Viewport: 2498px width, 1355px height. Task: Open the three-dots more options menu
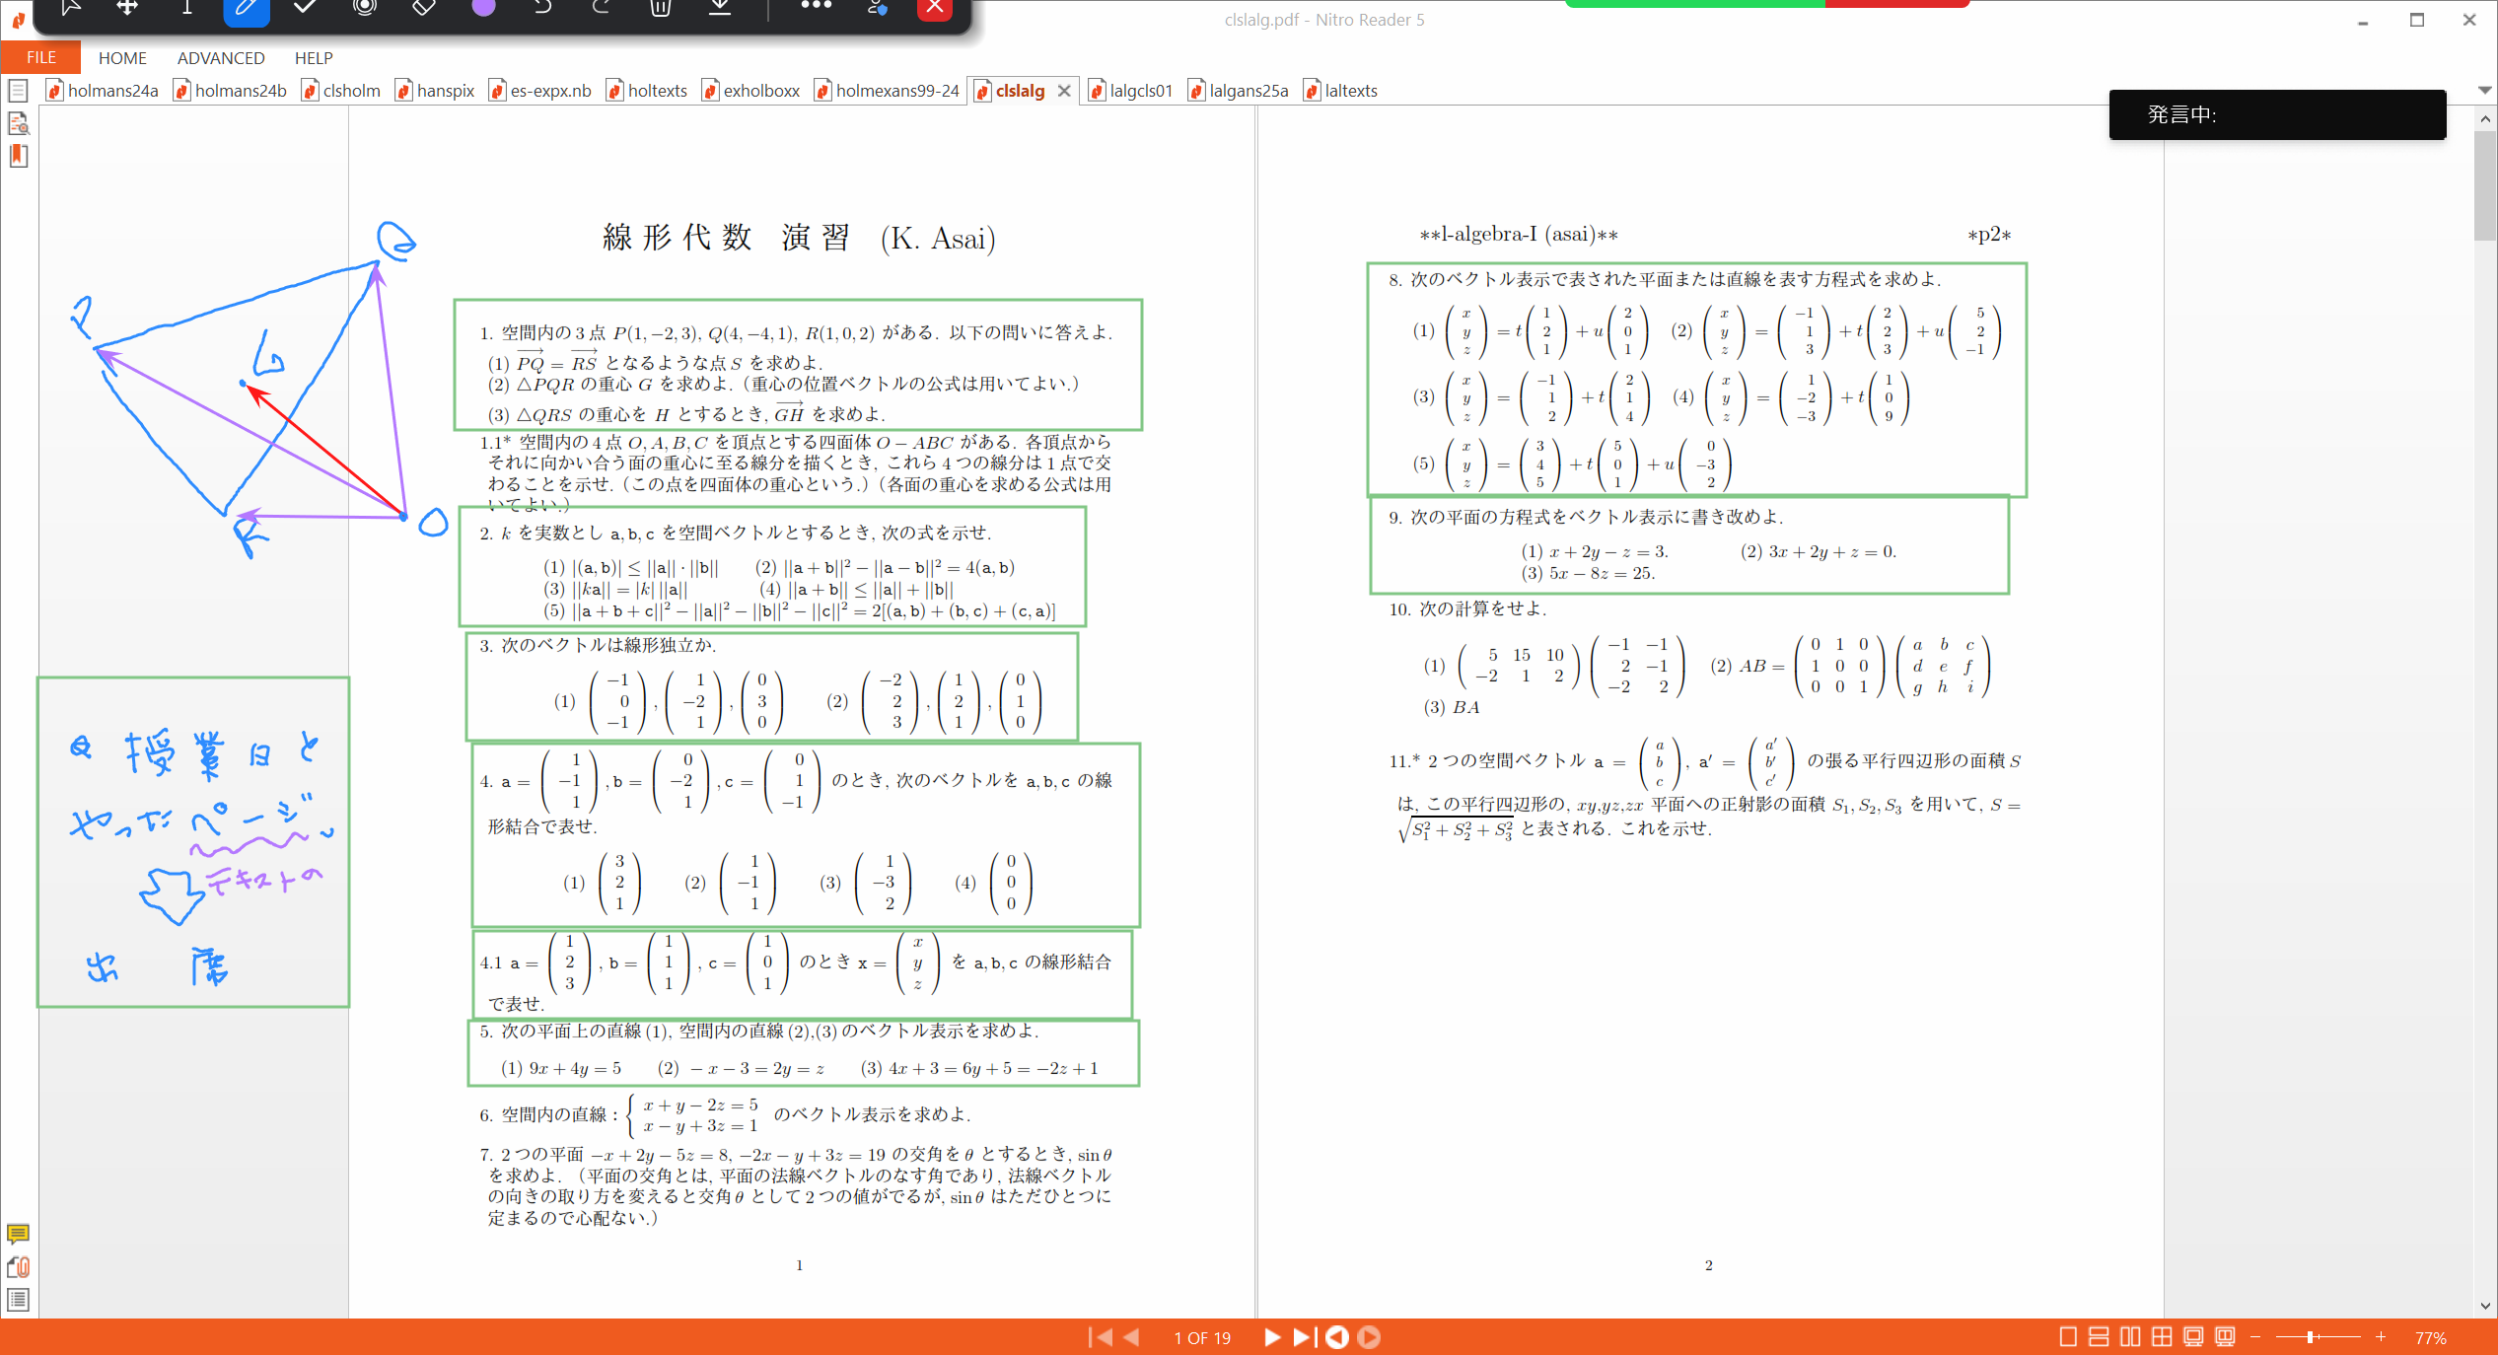tap(816, 6)
